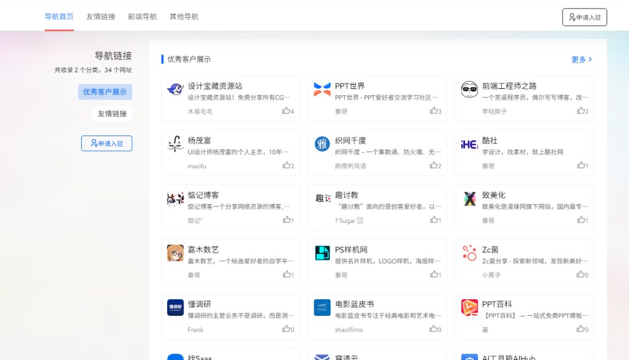Like the Zc菌 card
This screenshot has height=360, width=629.
tap(582, 274)
